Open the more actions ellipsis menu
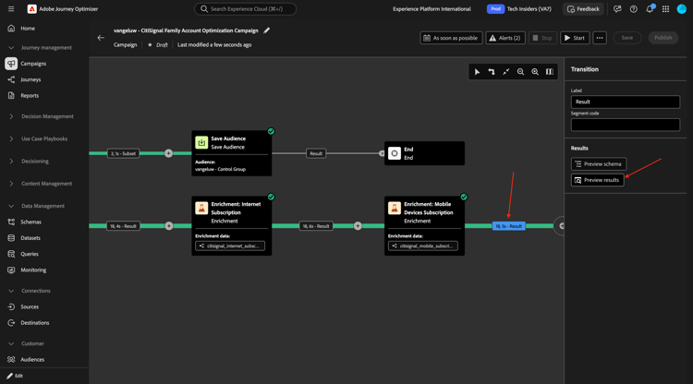This screenshot has height=384, width=693. [600, 38]
